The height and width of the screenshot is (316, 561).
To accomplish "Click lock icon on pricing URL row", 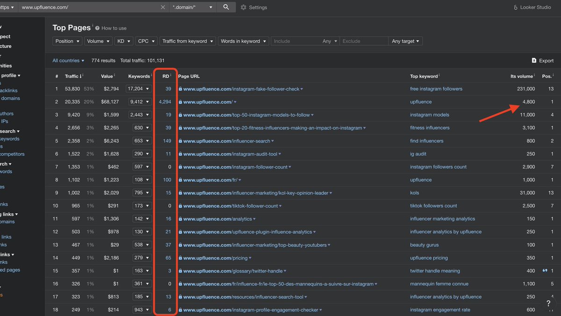I will tap(180, 258).
